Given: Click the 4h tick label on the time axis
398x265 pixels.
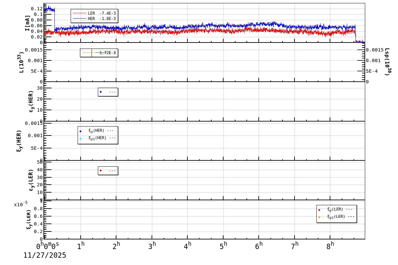Looking at the screenshot, I should pos(188,245).
